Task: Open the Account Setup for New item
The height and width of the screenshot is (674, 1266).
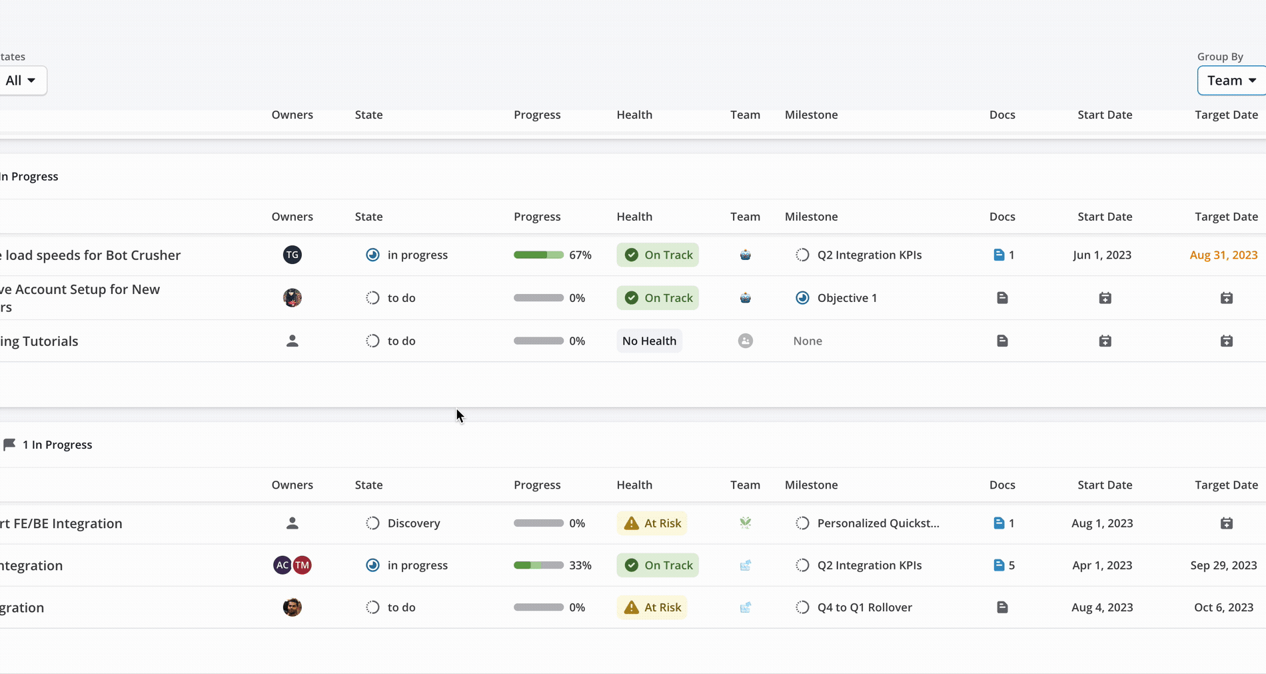Action: point(80,298)
